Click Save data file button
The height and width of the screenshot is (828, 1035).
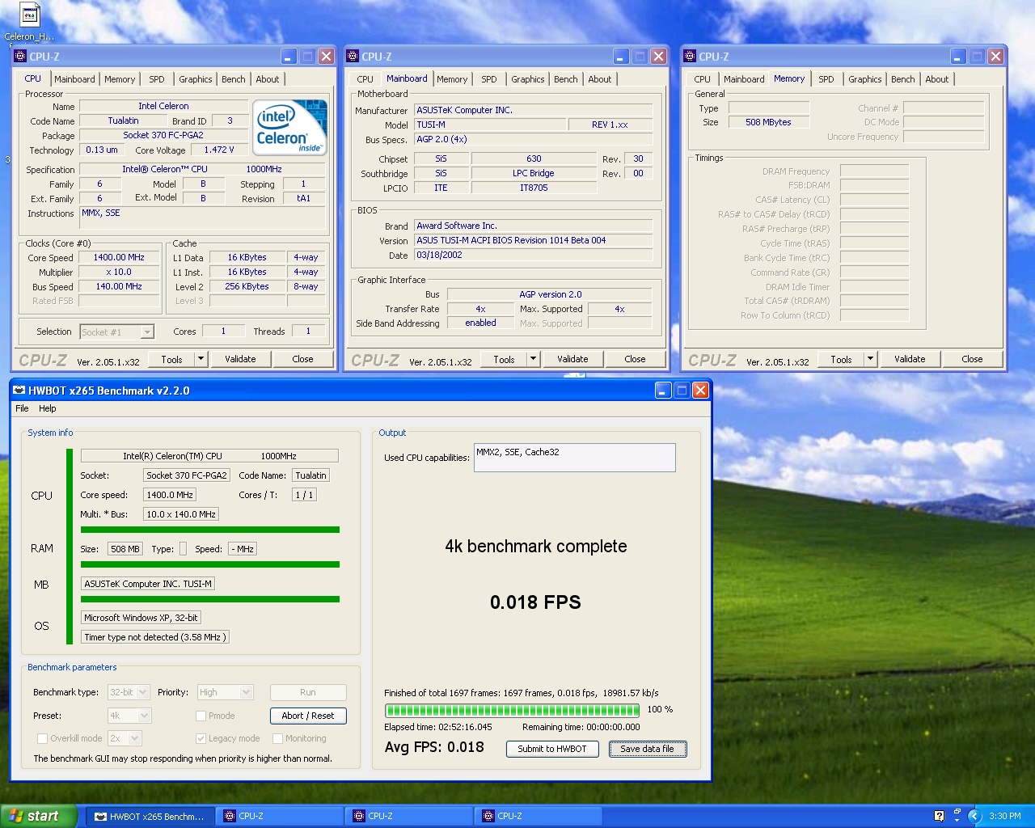point(647,749)
